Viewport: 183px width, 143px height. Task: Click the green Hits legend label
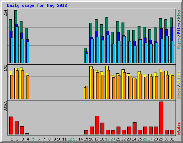tap(179, 15)
